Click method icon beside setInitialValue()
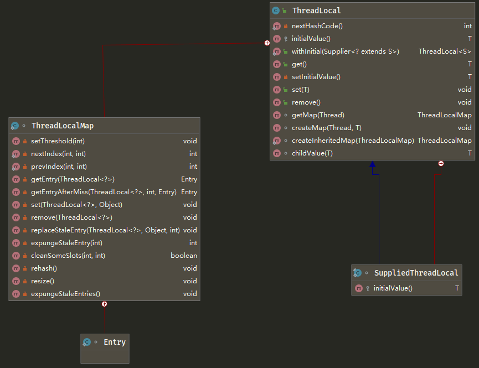Image resolution: width=479 pixels, height=368 pixels. click(x=276, y=77)
